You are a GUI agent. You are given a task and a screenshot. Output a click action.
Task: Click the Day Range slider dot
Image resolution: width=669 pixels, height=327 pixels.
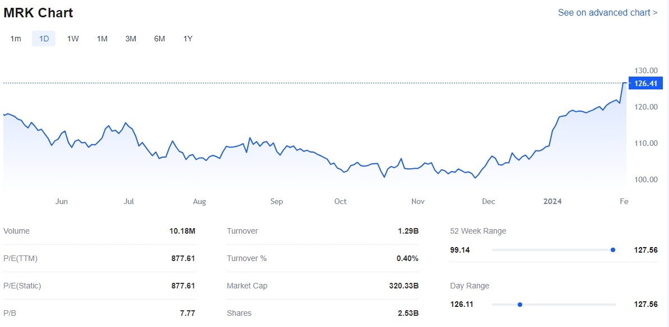tap(520, 305)
